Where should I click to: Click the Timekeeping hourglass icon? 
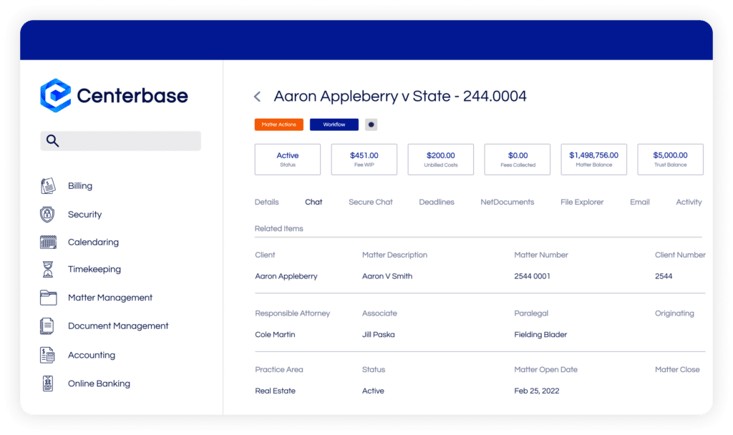(47, 269)
